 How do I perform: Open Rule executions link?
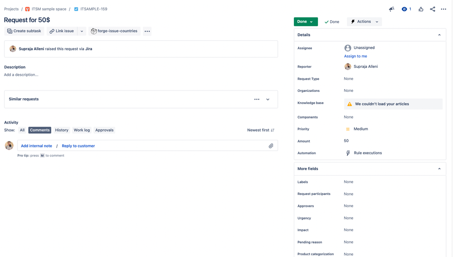click(x=368, y=153)
